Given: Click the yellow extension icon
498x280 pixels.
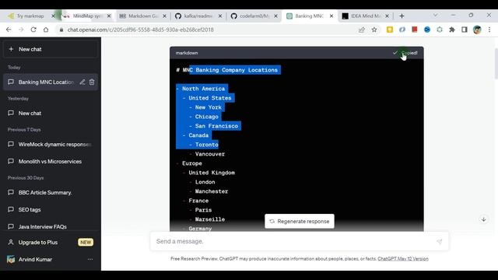Looking at the screenshot, I should click(x=390, y=30).
